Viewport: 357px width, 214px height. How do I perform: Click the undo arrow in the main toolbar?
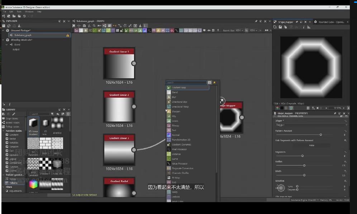tap(24, 16)
